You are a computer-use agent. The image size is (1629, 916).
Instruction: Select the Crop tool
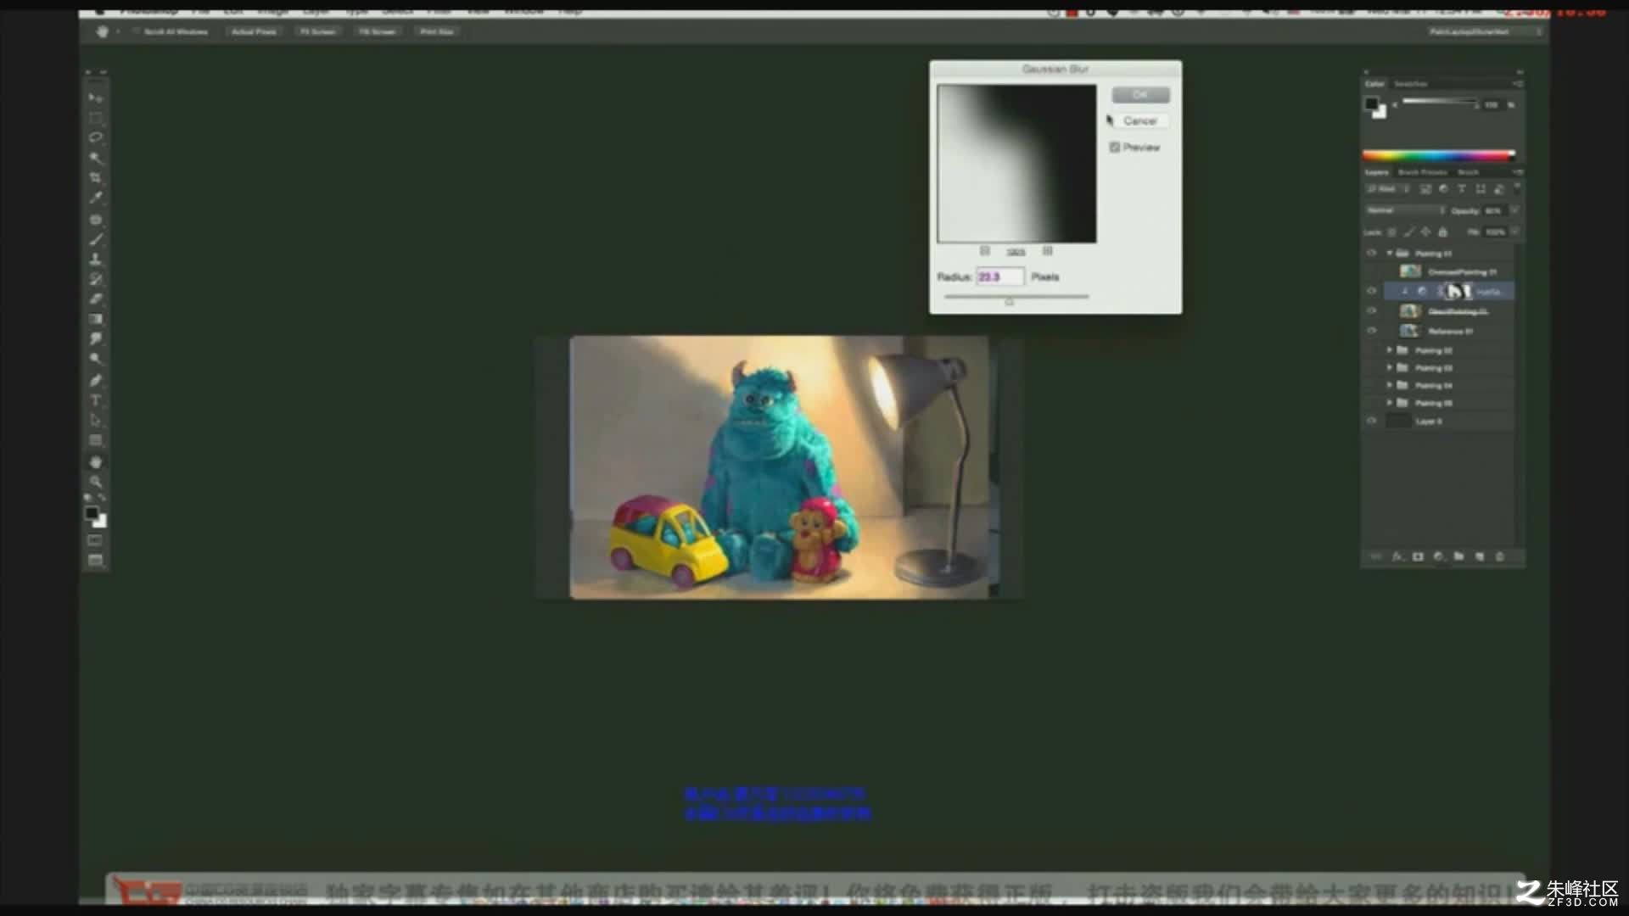click(x=95, y=178)
